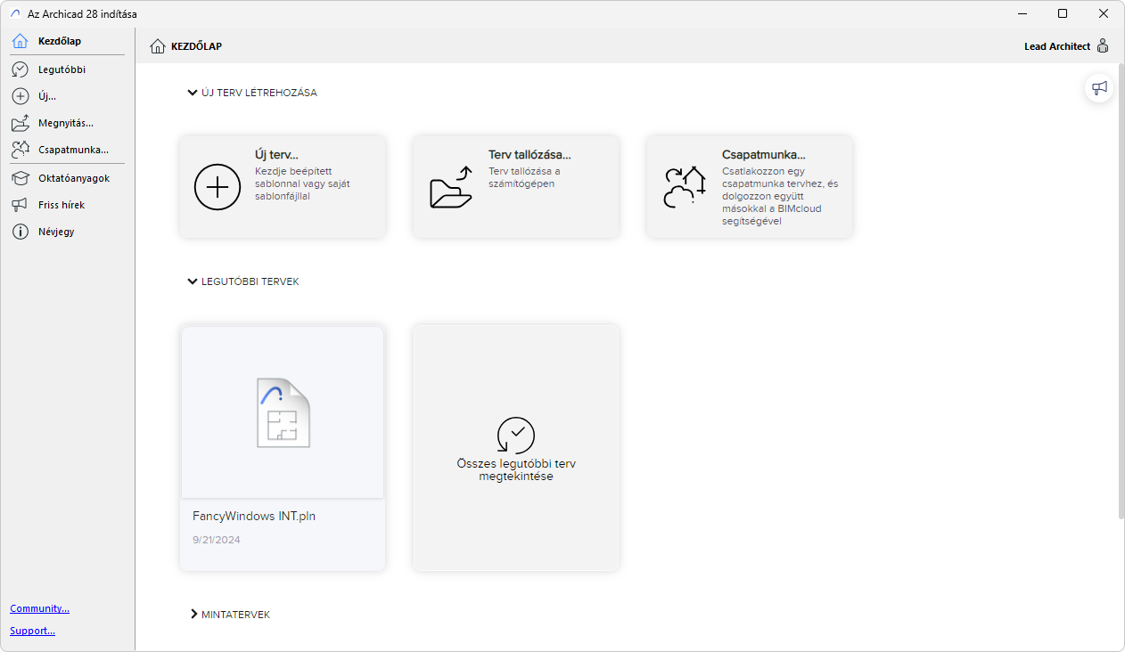The image size is (1125, 652).
Task: Click the announcements megaphone button at top right
Action: click(1099, 87)
